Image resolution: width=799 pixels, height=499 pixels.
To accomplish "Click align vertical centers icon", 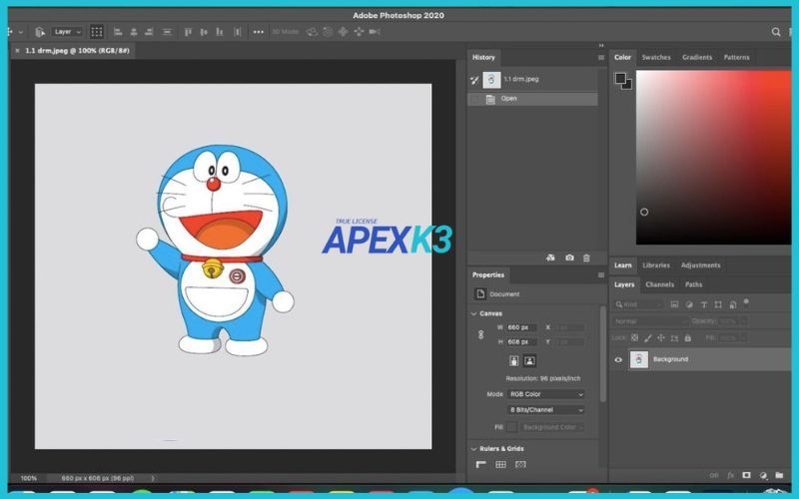I will pos(204,32).
